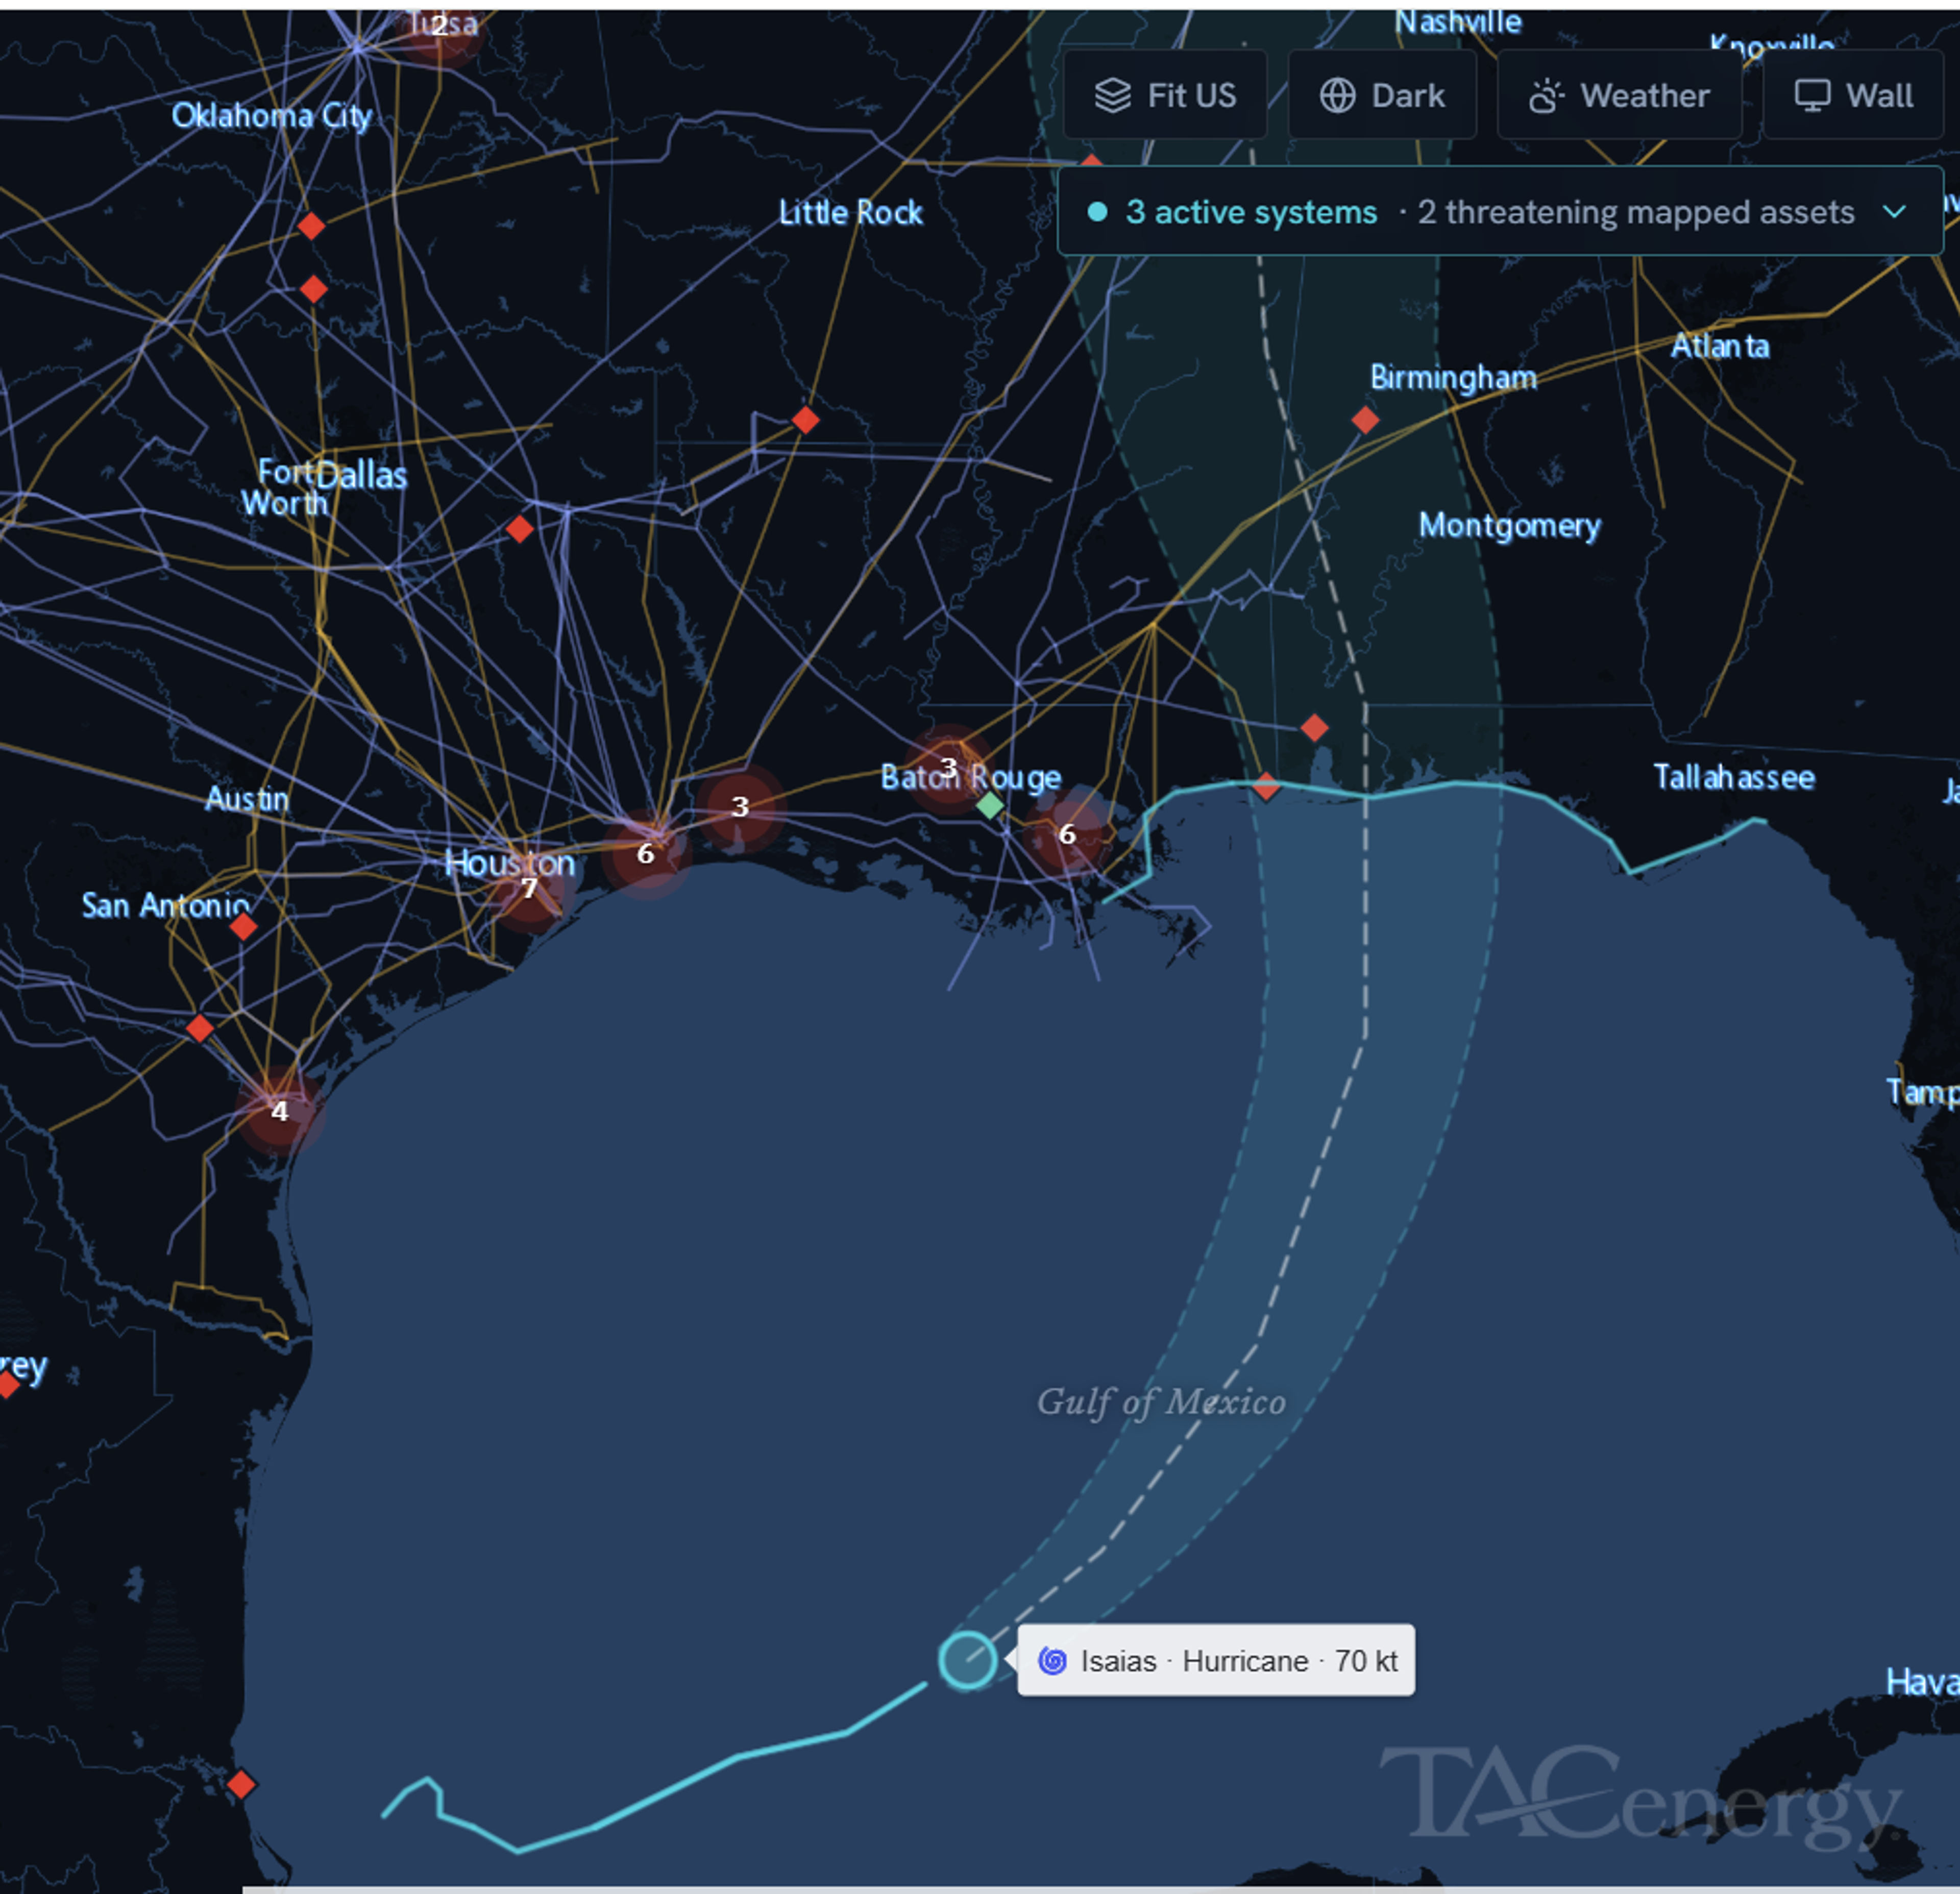1960x1894 pixels.
Task: Click the cluster marker 3 at Baton Rouge
Action: pyautogui.click(x=948, y=768)
